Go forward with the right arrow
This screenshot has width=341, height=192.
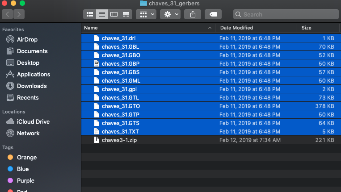19,14
